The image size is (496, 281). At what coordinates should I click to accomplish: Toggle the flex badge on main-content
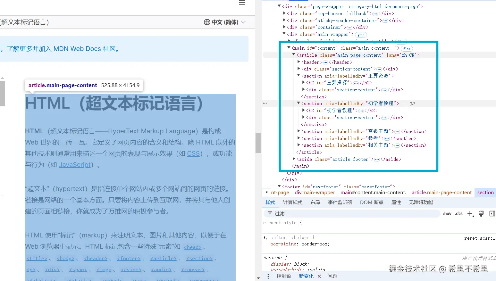(407, 49)
